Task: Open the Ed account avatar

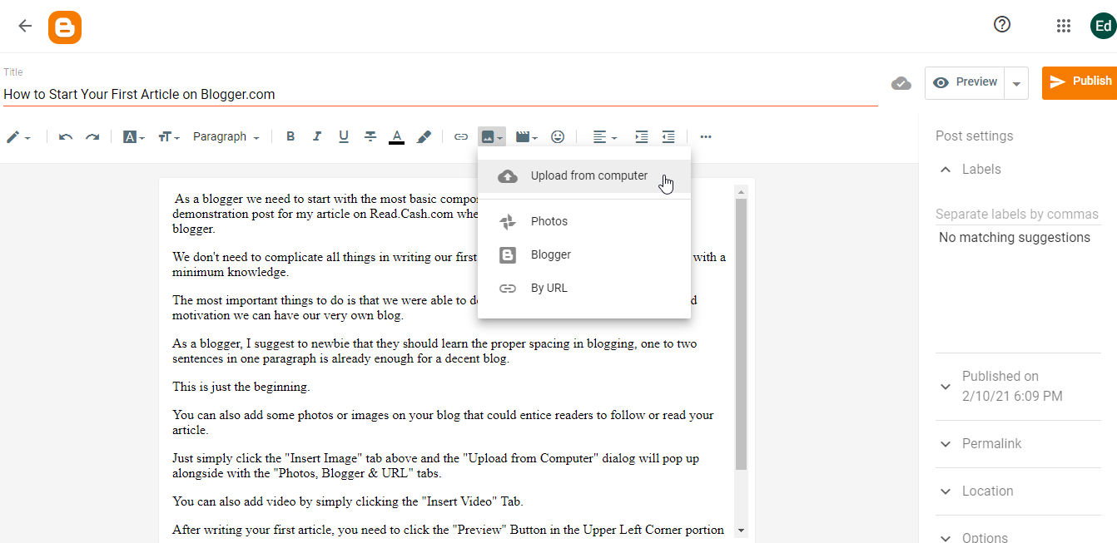Action: 1103,26
